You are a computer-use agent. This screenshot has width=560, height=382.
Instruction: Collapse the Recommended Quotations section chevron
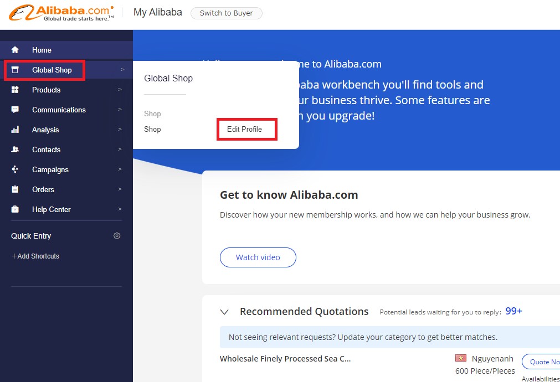[224, 312]
